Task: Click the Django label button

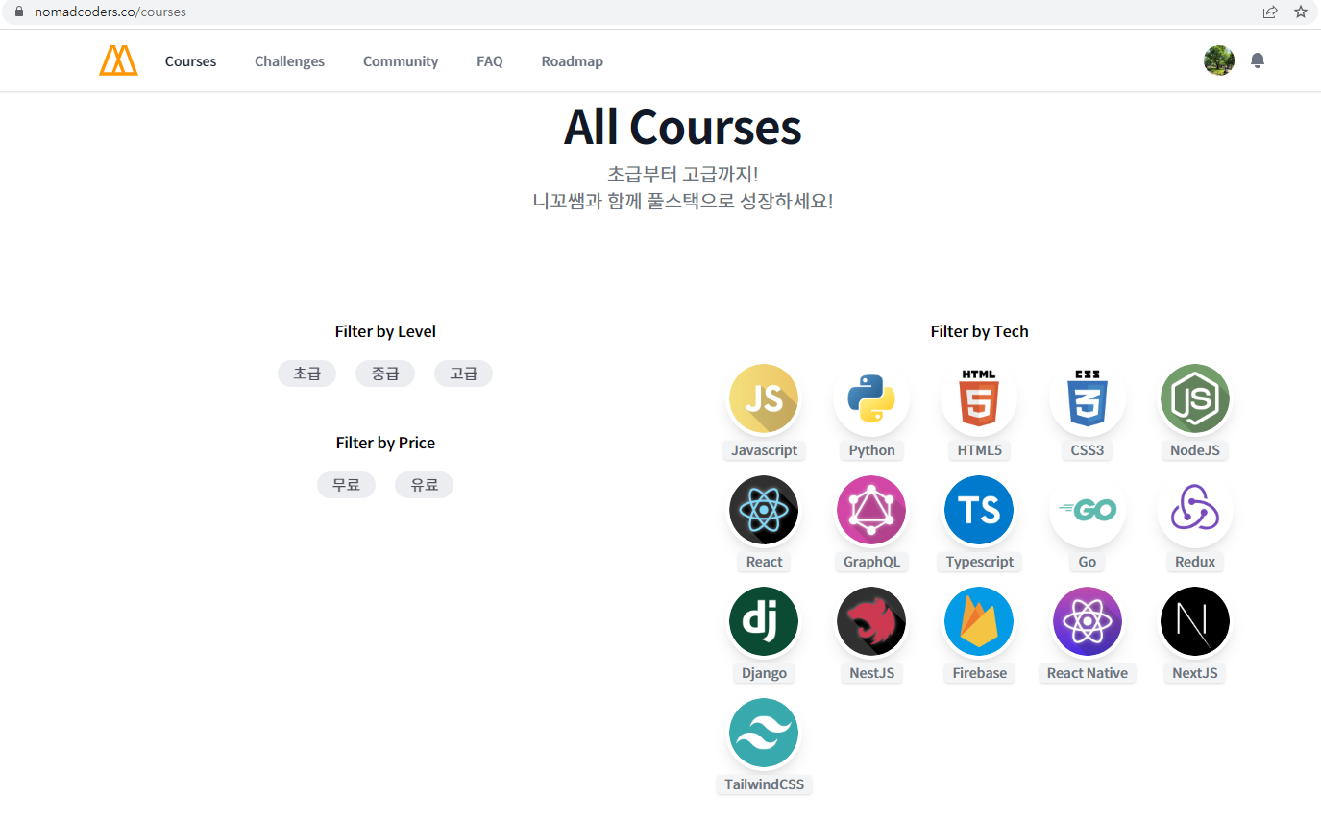Action: pyautogui.click(x=764, y=673)
